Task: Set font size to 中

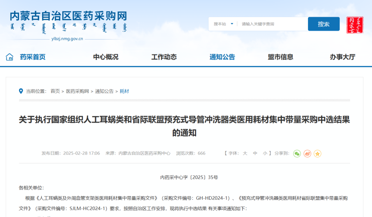Action: pyautogui.click(x=255, y=153)
